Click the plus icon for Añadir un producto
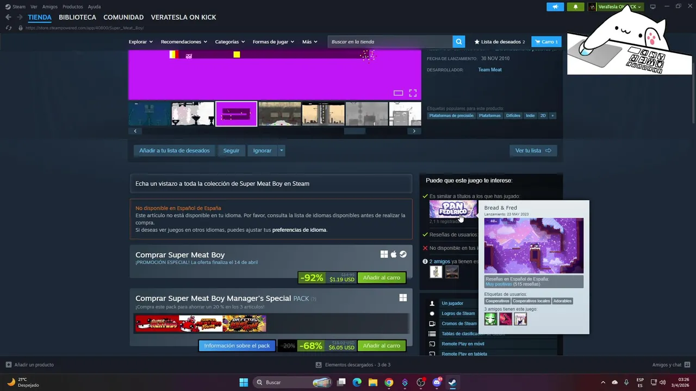The height and width of the screenshot is (391, 696). click(x=8, y=365)
